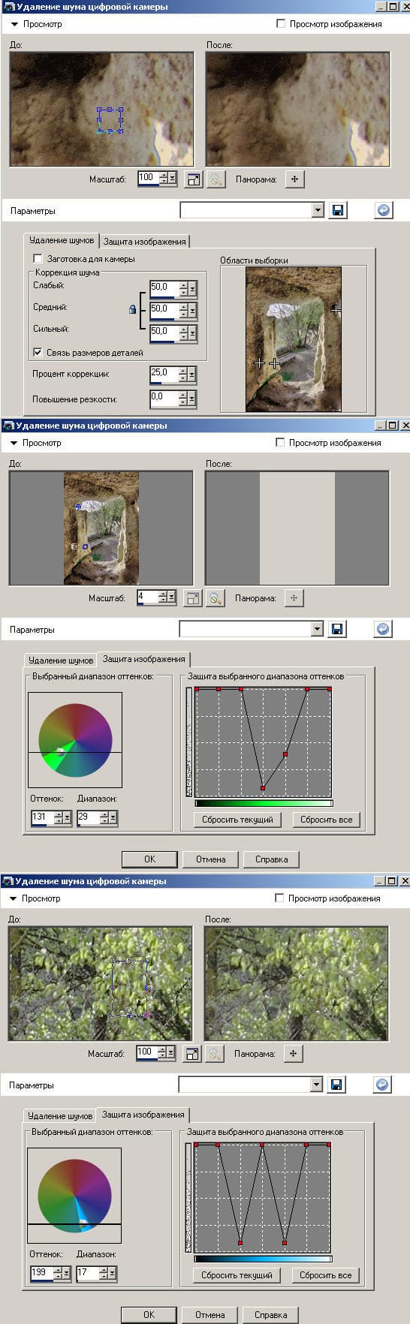Image resolution: width=410 pixels, height=1324 pixels.
Task: Click 100% zoom icon in hue 199 dialog
Action: 214,1054
